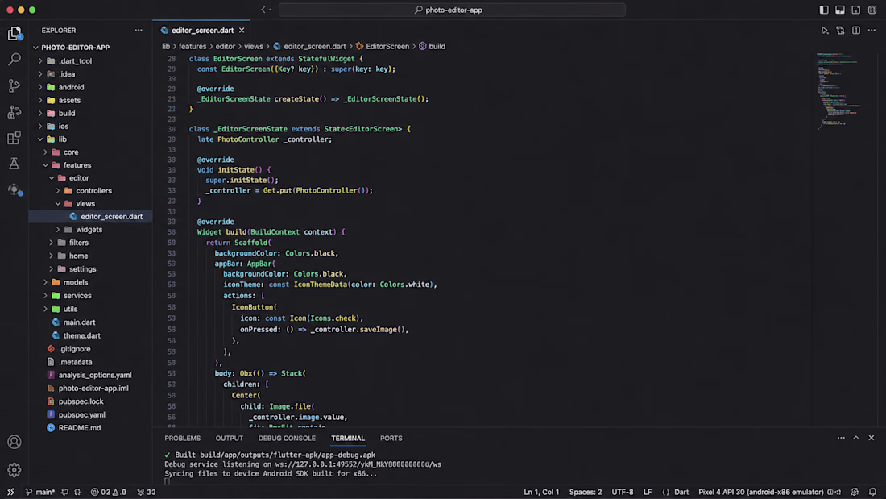This screenshot has width=886, height=499.
Task: Select Dart language mode
Action: tap(681, 493)
